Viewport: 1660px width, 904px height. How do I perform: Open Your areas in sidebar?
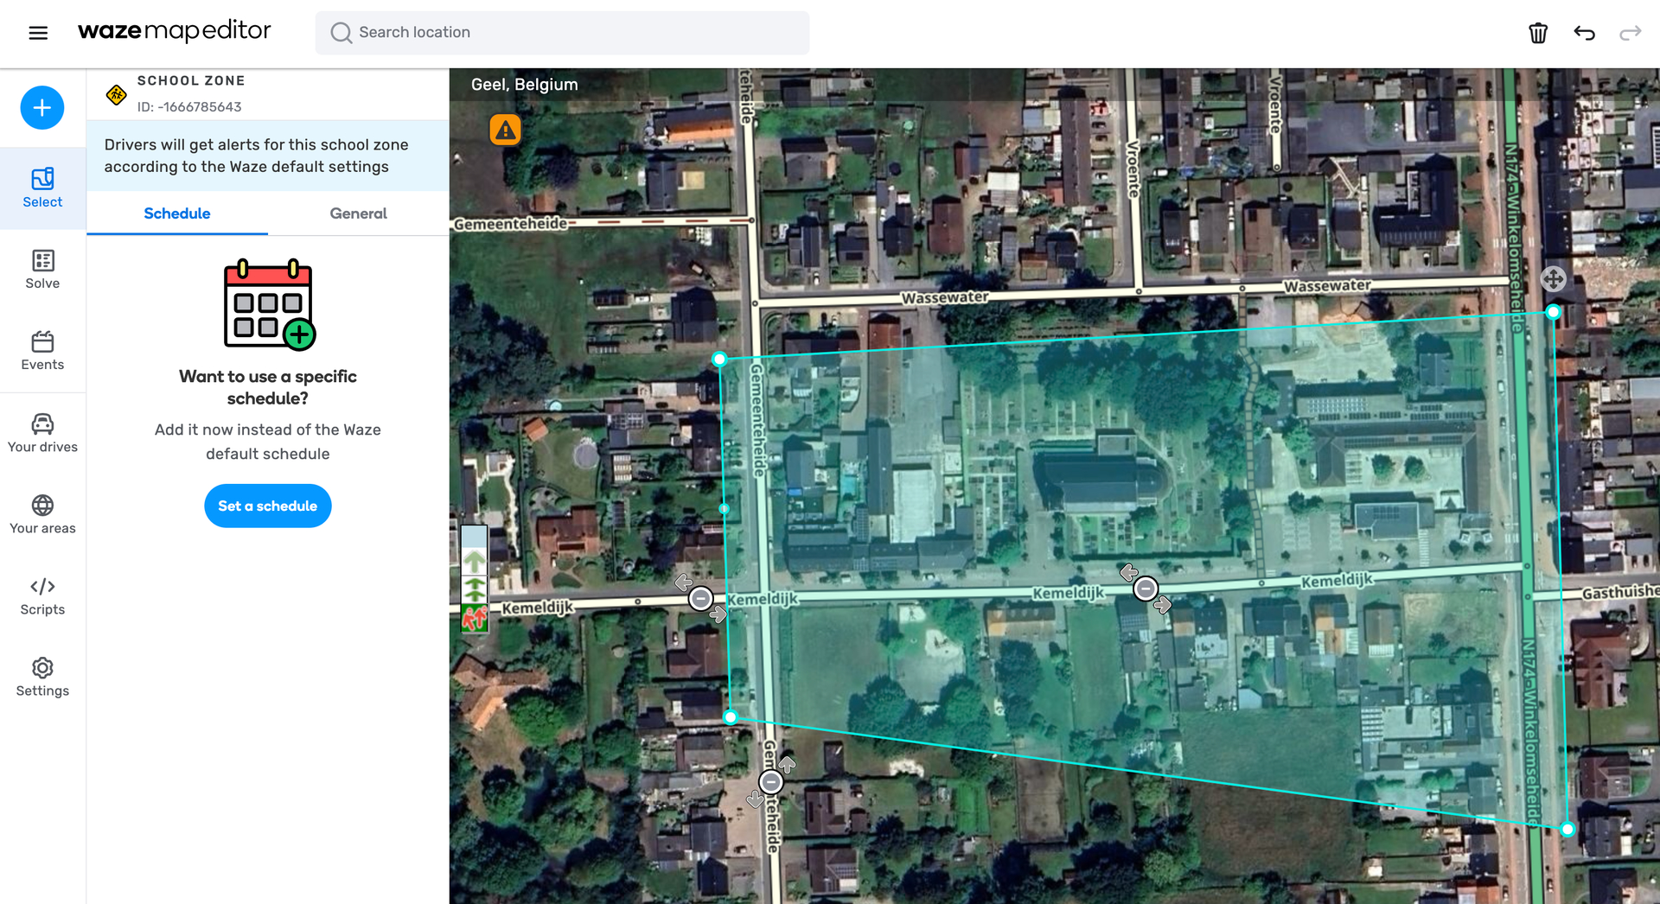pos(42,514)
